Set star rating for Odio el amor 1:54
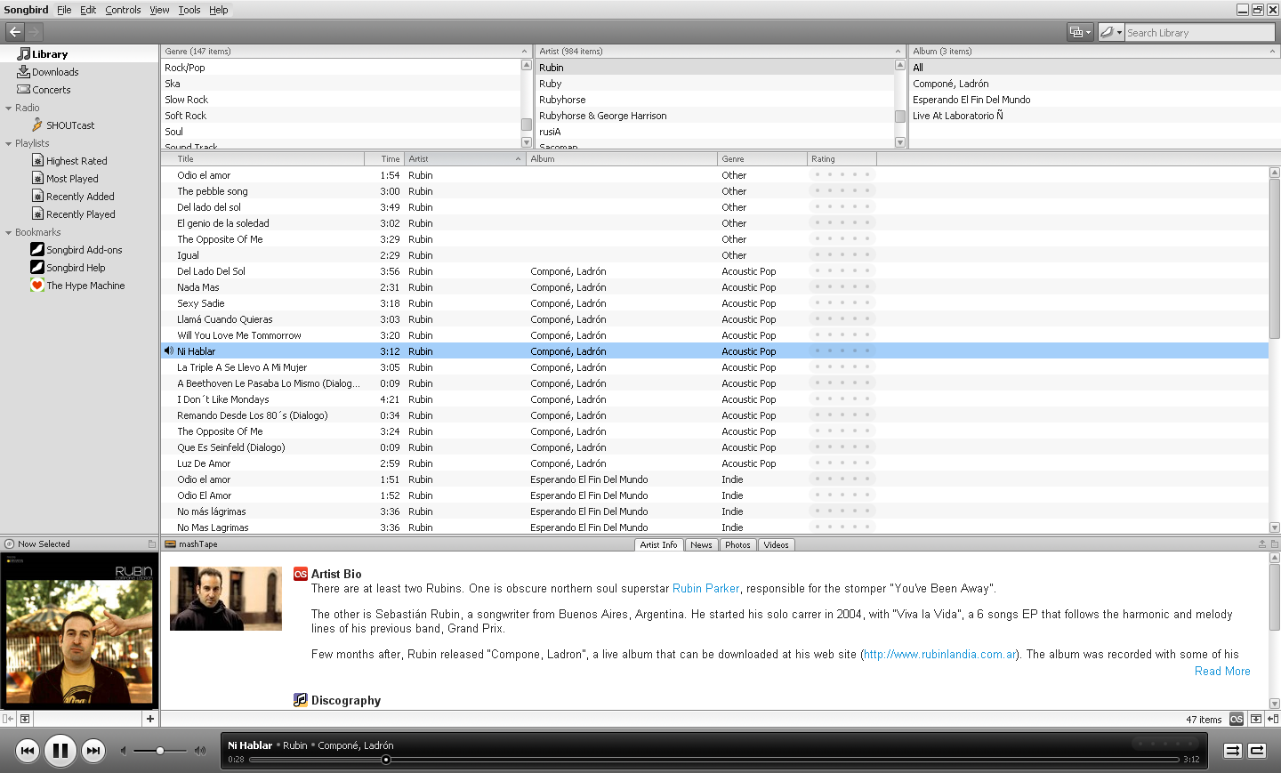 pos(842,175)
